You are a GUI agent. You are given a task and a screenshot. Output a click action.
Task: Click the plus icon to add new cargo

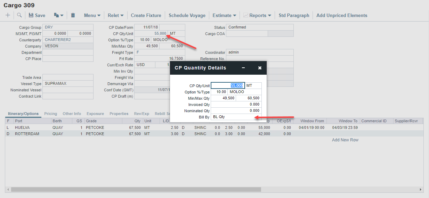click(x=8, y=15)
